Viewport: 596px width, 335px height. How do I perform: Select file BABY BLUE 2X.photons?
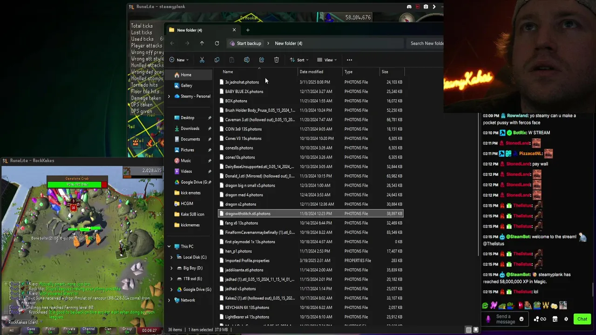pos(311,92)
